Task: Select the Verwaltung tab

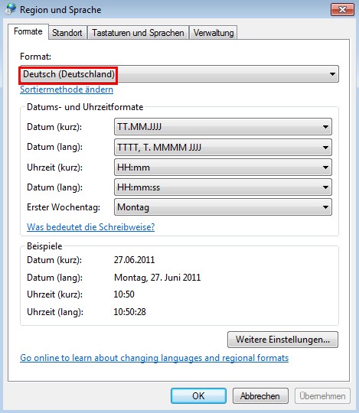Action: (x=214, y=33)
